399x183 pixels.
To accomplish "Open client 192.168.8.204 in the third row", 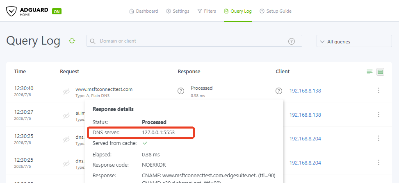I will coord(305,138).
